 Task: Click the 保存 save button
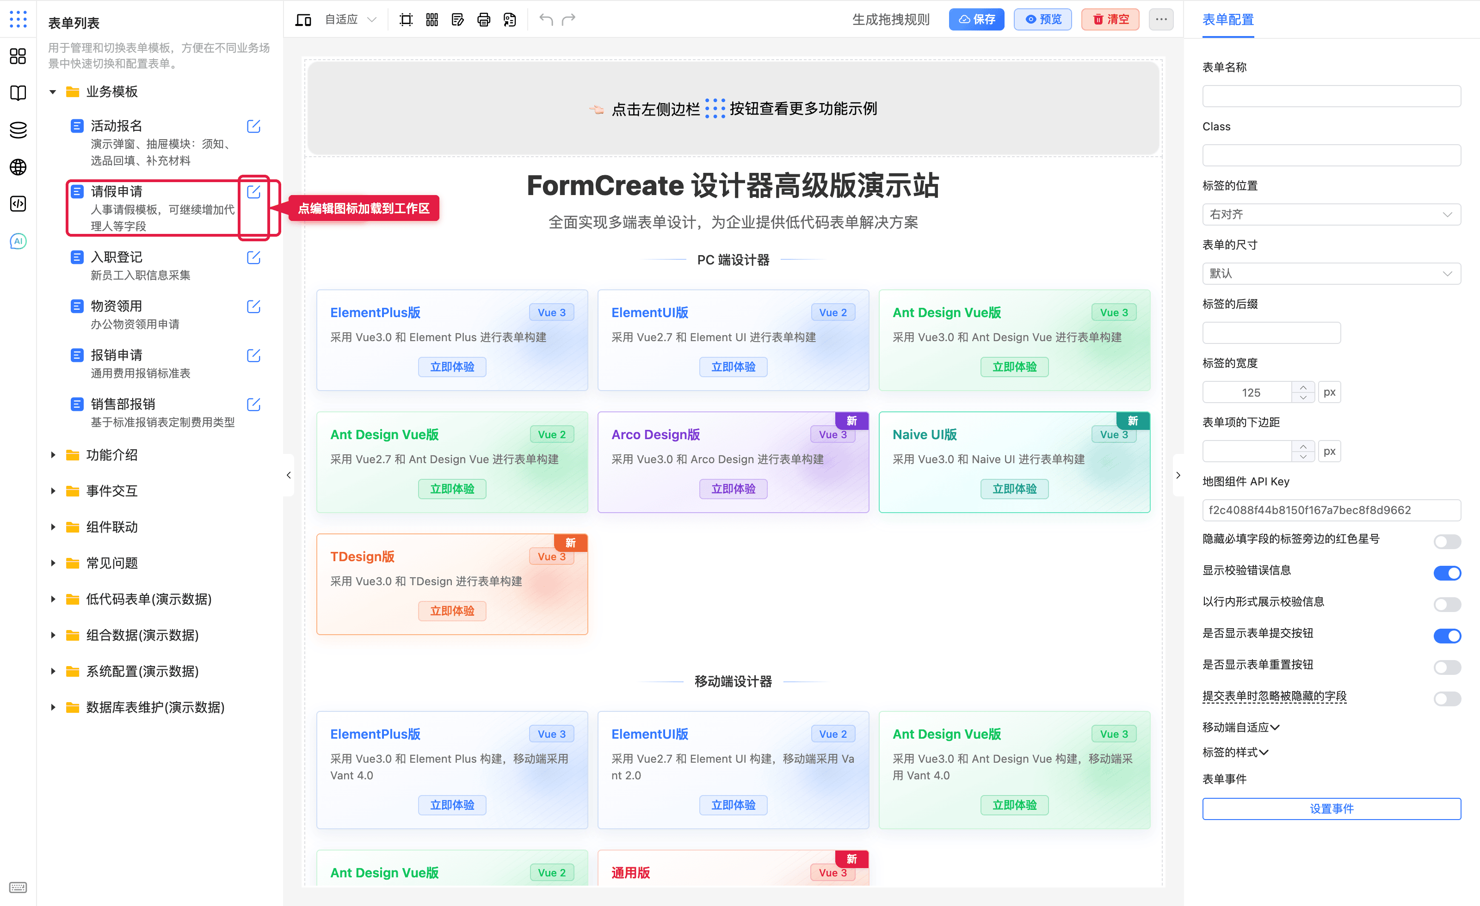[977, 20]
